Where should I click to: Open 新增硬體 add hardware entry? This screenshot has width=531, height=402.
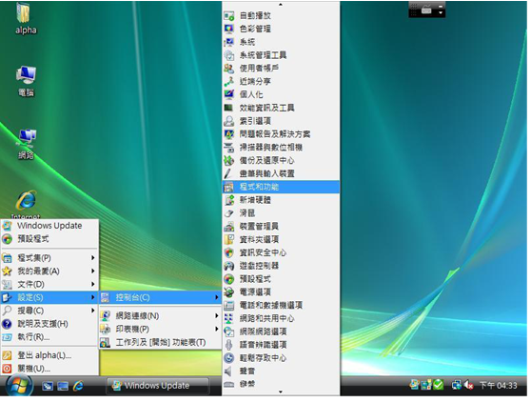[x=281, y=200]
